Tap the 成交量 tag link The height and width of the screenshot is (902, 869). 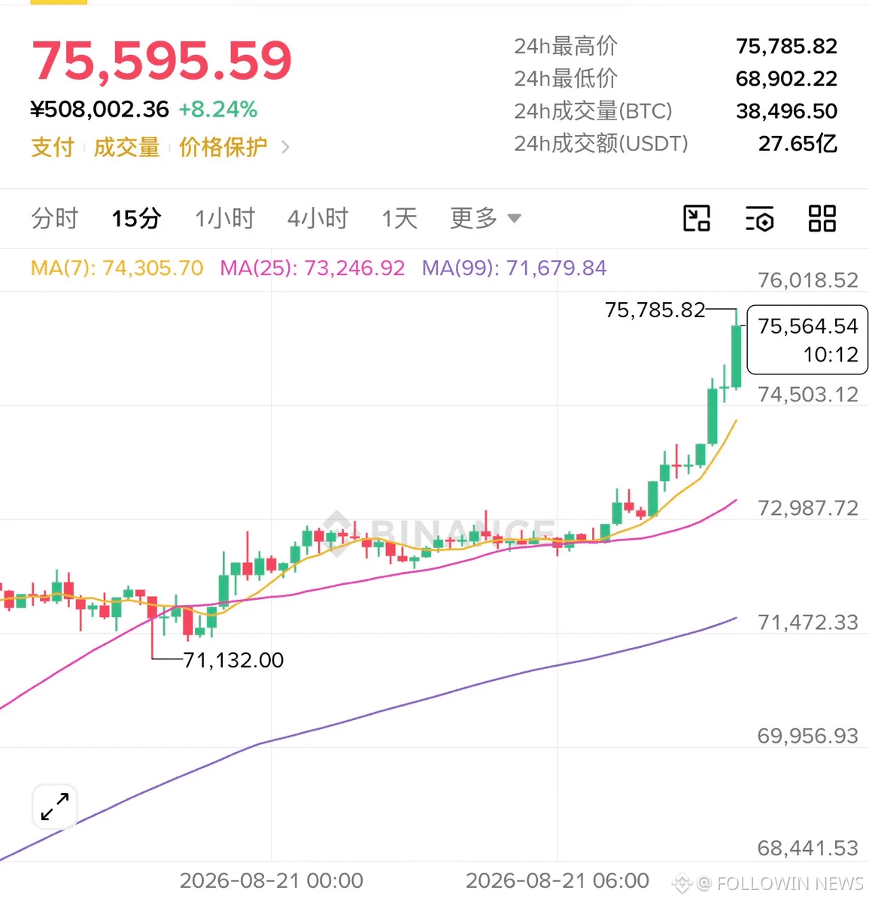coord(126,147)
